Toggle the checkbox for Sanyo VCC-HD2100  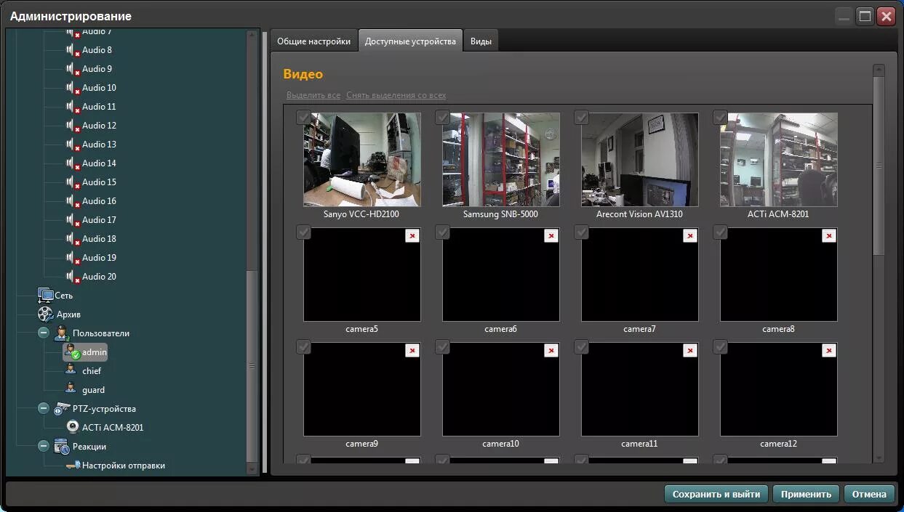coord(303,117)
